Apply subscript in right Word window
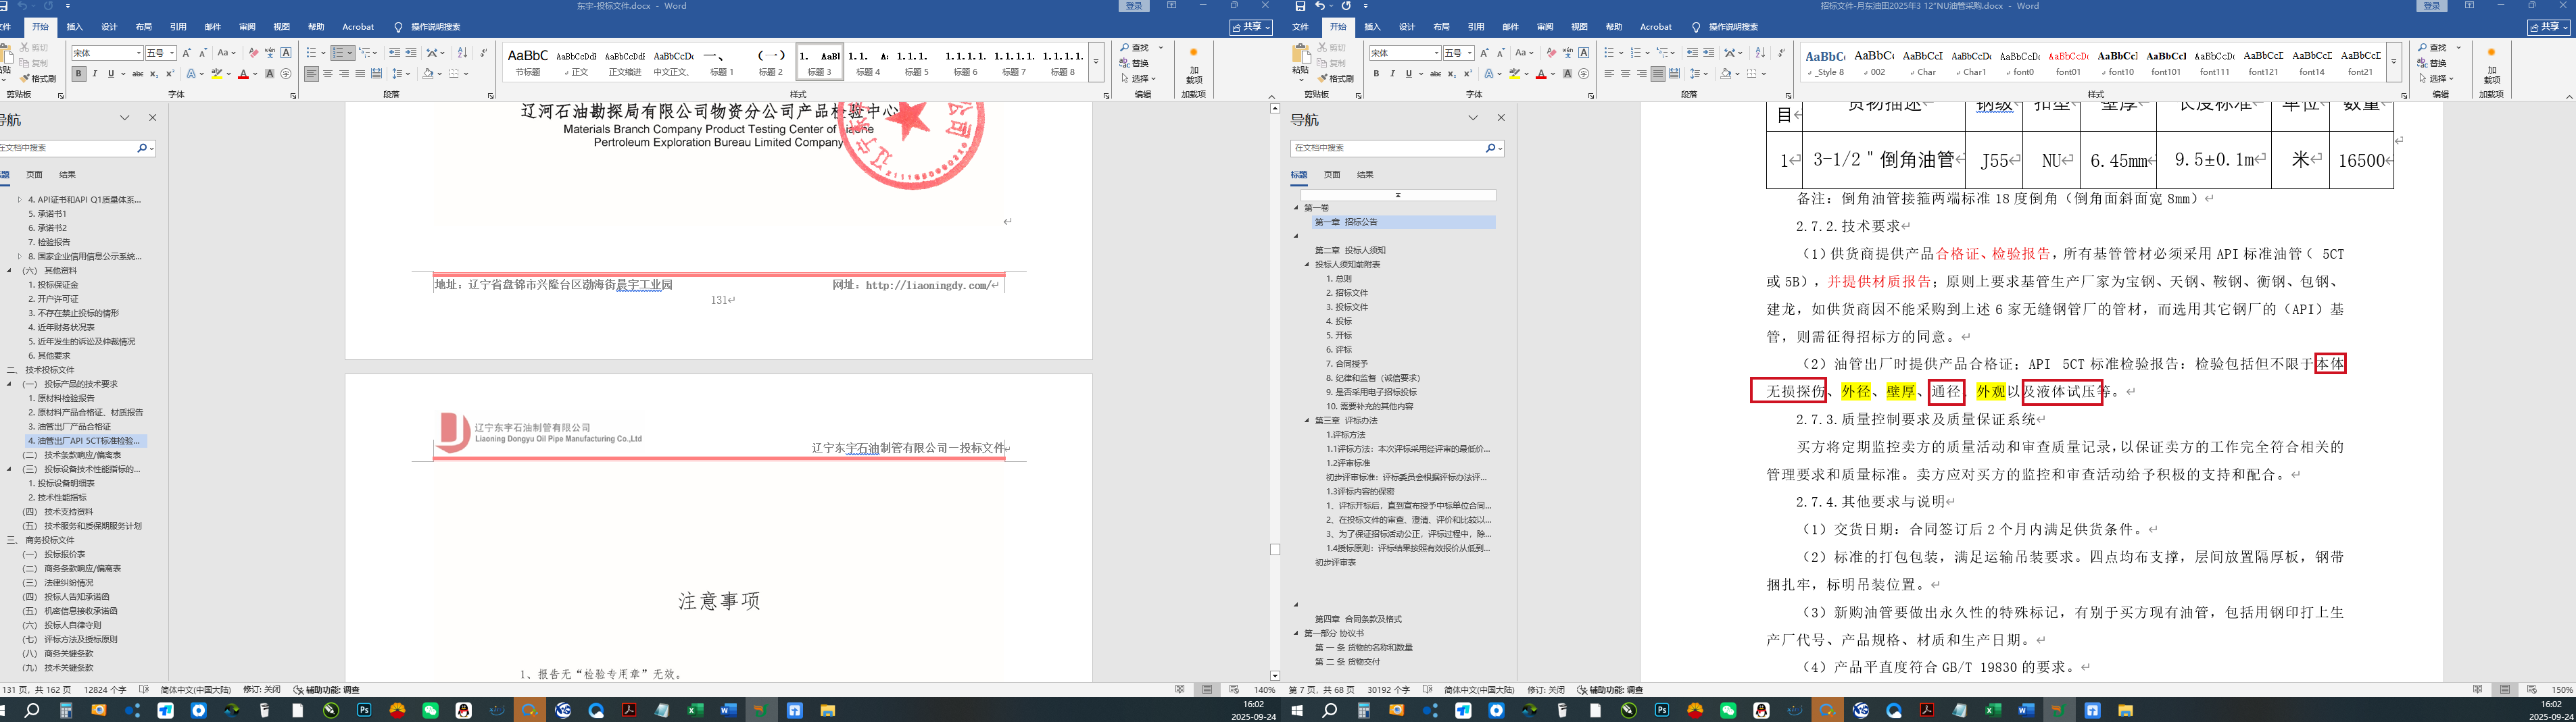This screenshot has height=722, width=2576. pyautogui.click(x=1452, y=74)
